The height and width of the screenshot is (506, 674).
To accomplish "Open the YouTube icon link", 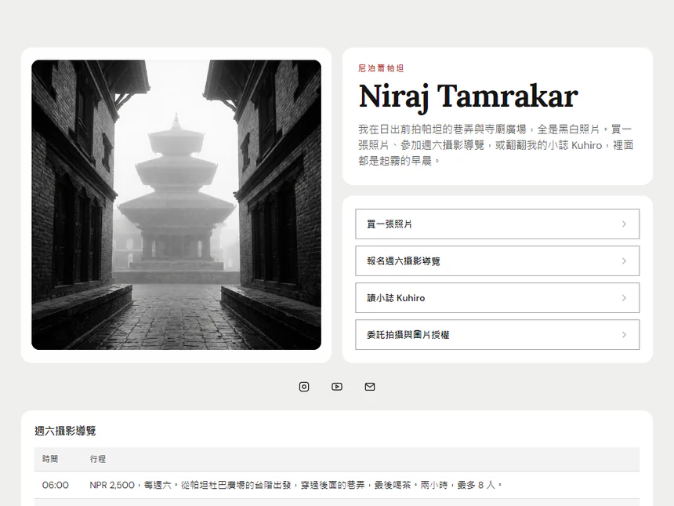I will [x=337, y=387].
